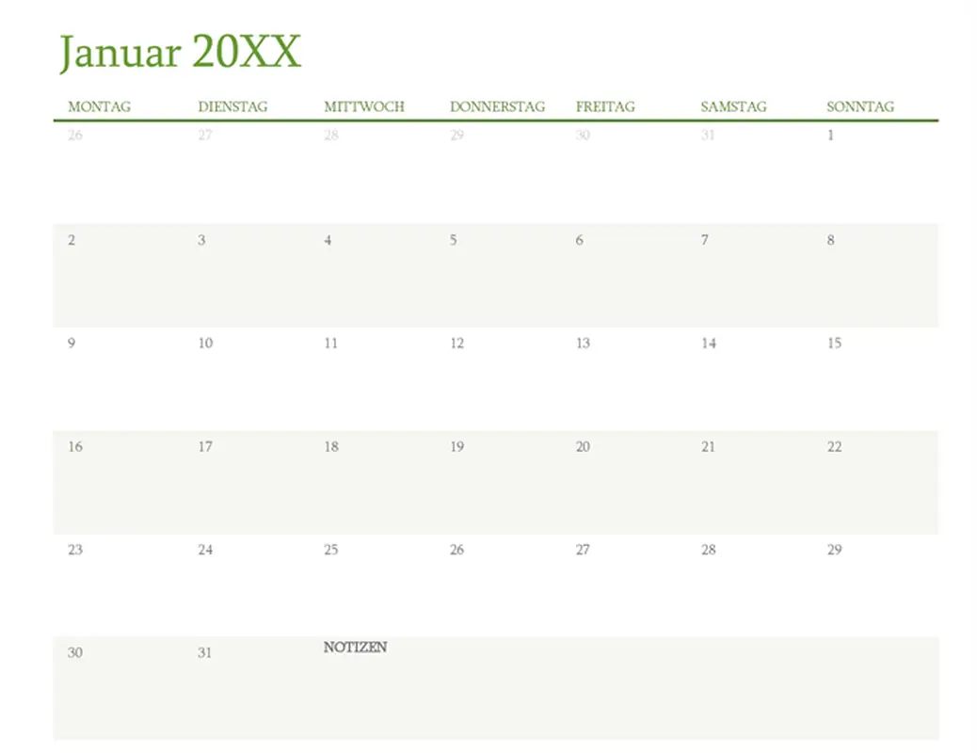Click on day 3 of January
This screenshot has height=753, width=977.
pos(201,240)
